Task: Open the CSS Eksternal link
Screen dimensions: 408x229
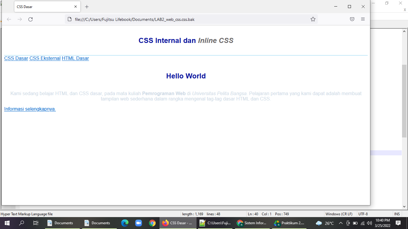Action: coord(45,58)
